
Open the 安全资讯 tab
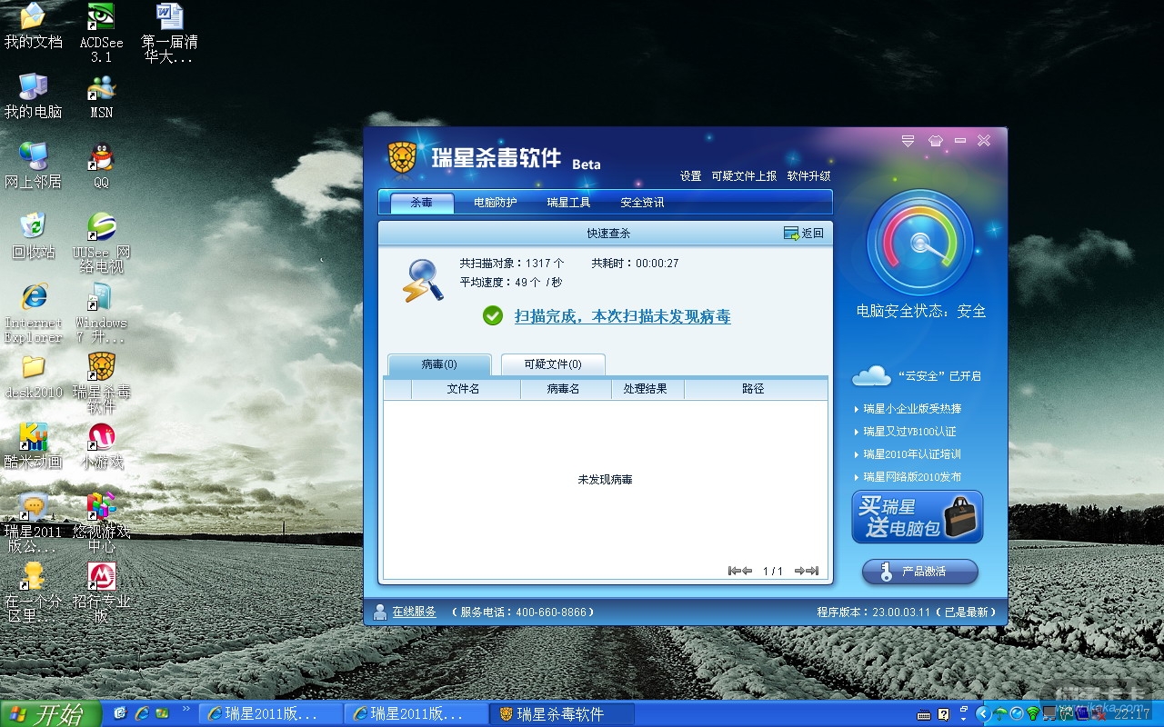pyautogui.click(x=642, y=203)
